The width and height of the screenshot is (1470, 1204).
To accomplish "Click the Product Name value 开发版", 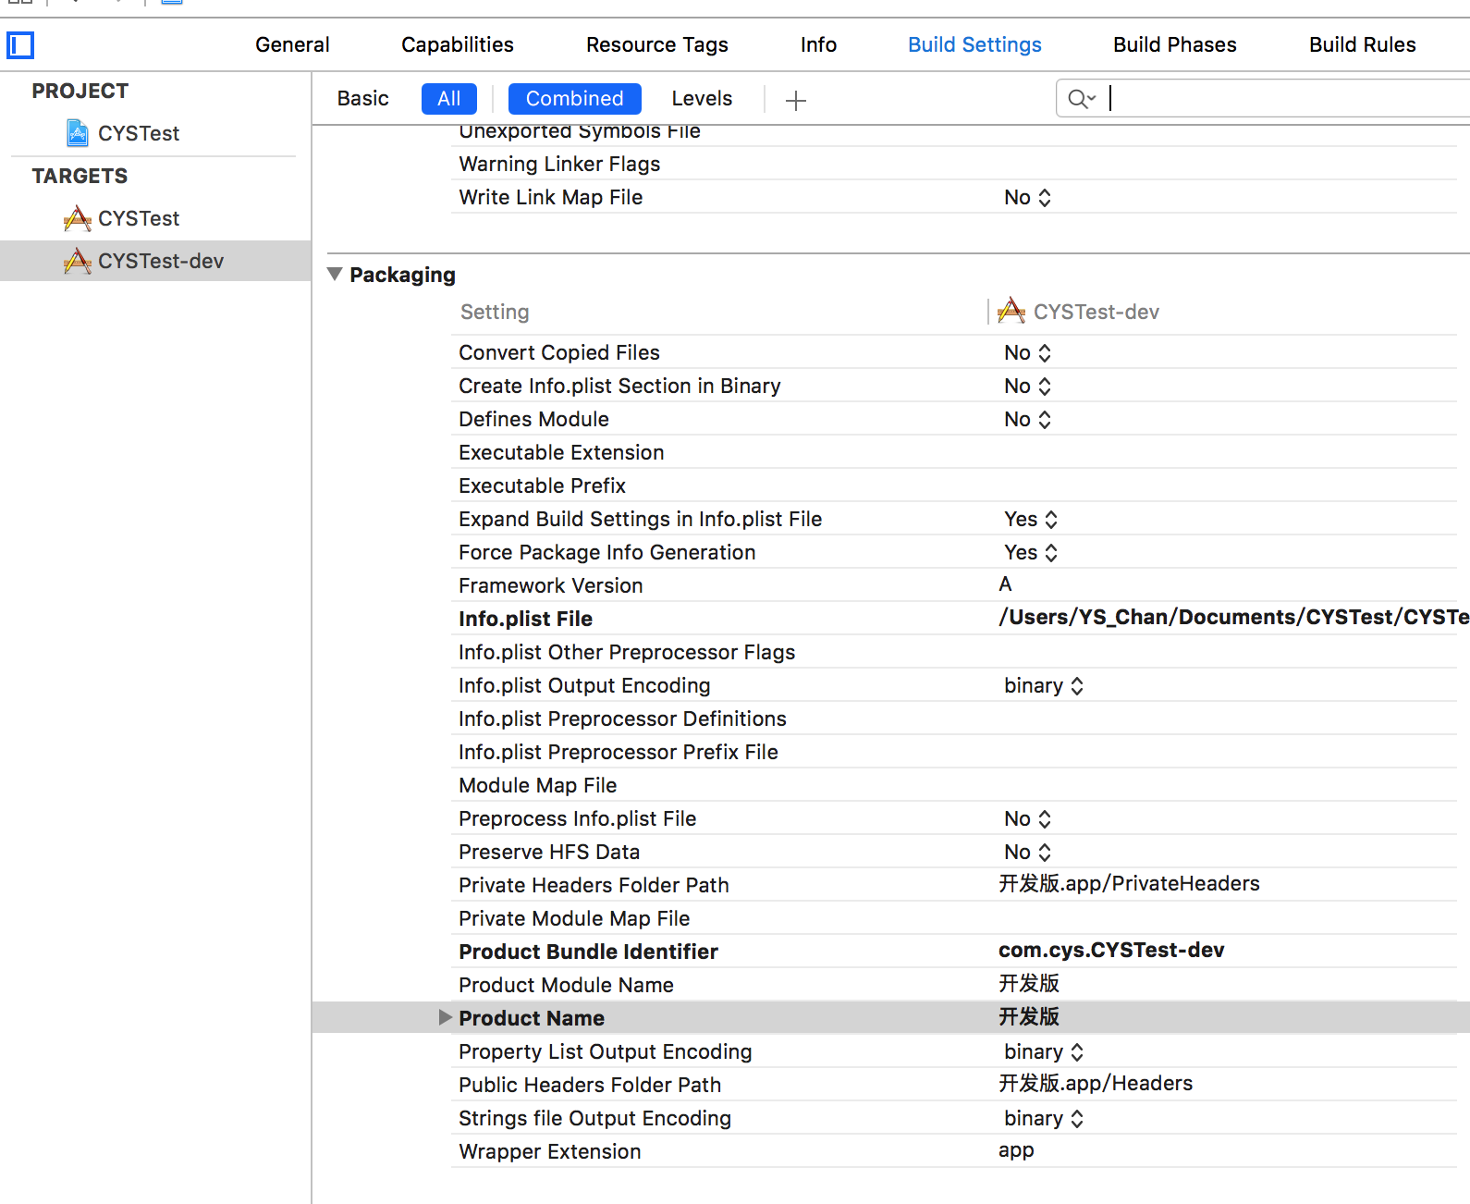I will coord(1029,1016).
